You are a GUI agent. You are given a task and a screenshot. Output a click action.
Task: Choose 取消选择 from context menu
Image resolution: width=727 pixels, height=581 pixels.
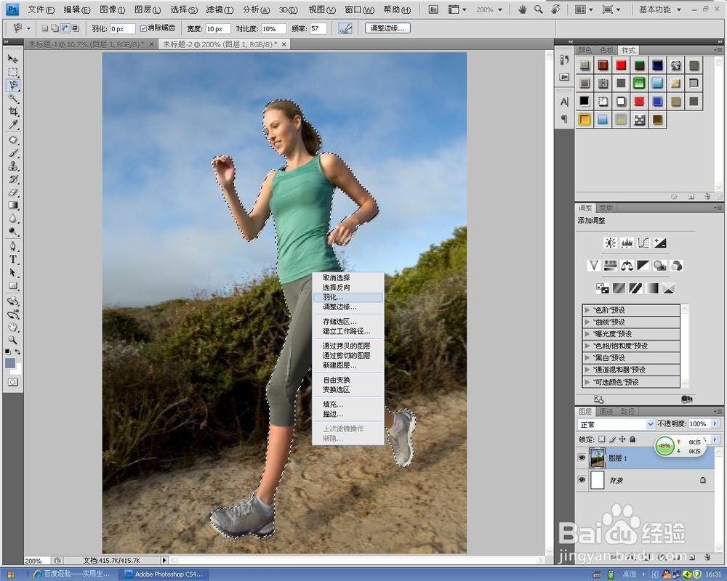pos(348,277)
